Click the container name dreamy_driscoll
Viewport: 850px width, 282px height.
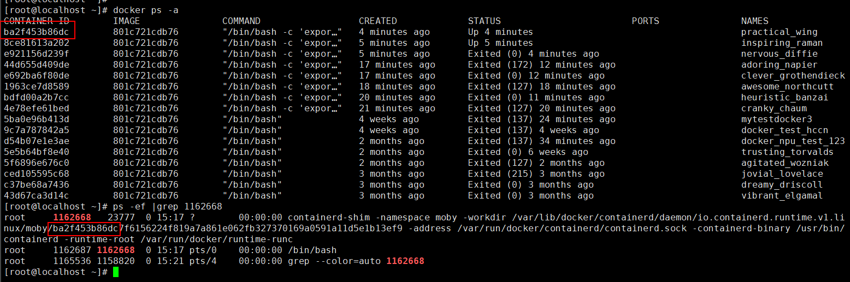point(782,185)
